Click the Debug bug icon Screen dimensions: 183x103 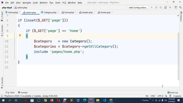(x=156, y=7)
